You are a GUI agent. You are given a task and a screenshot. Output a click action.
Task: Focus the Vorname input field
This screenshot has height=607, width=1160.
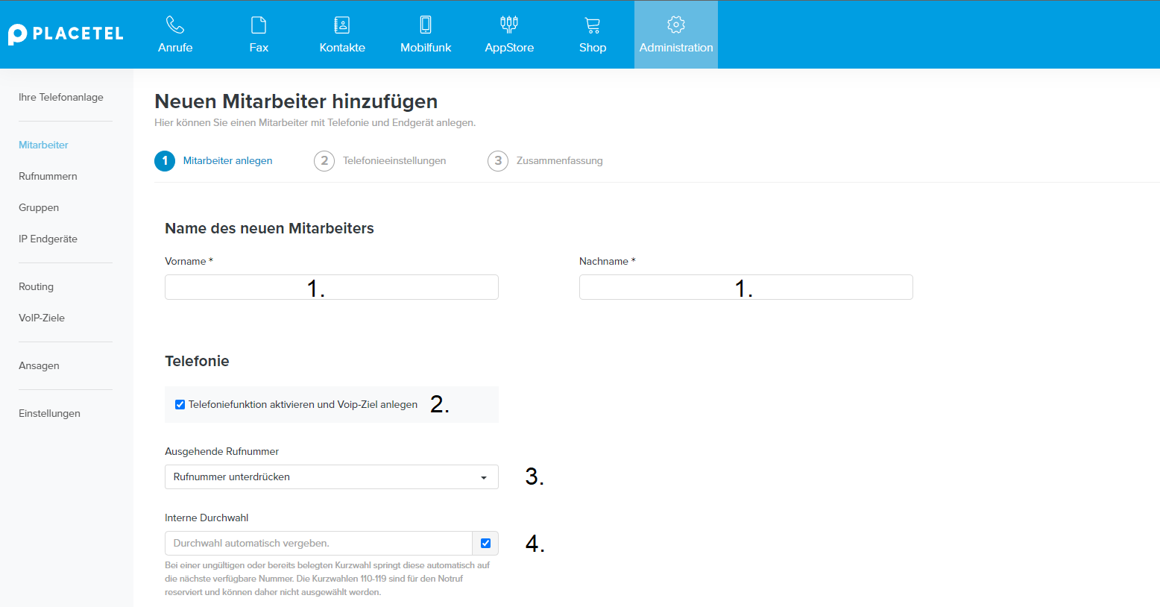click(332, 287)
